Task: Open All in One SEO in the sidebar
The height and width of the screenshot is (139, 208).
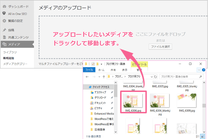Action: 17,14
